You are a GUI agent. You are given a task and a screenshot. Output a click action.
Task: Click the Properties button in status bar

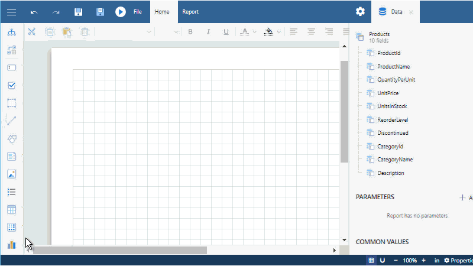(459, 260)
